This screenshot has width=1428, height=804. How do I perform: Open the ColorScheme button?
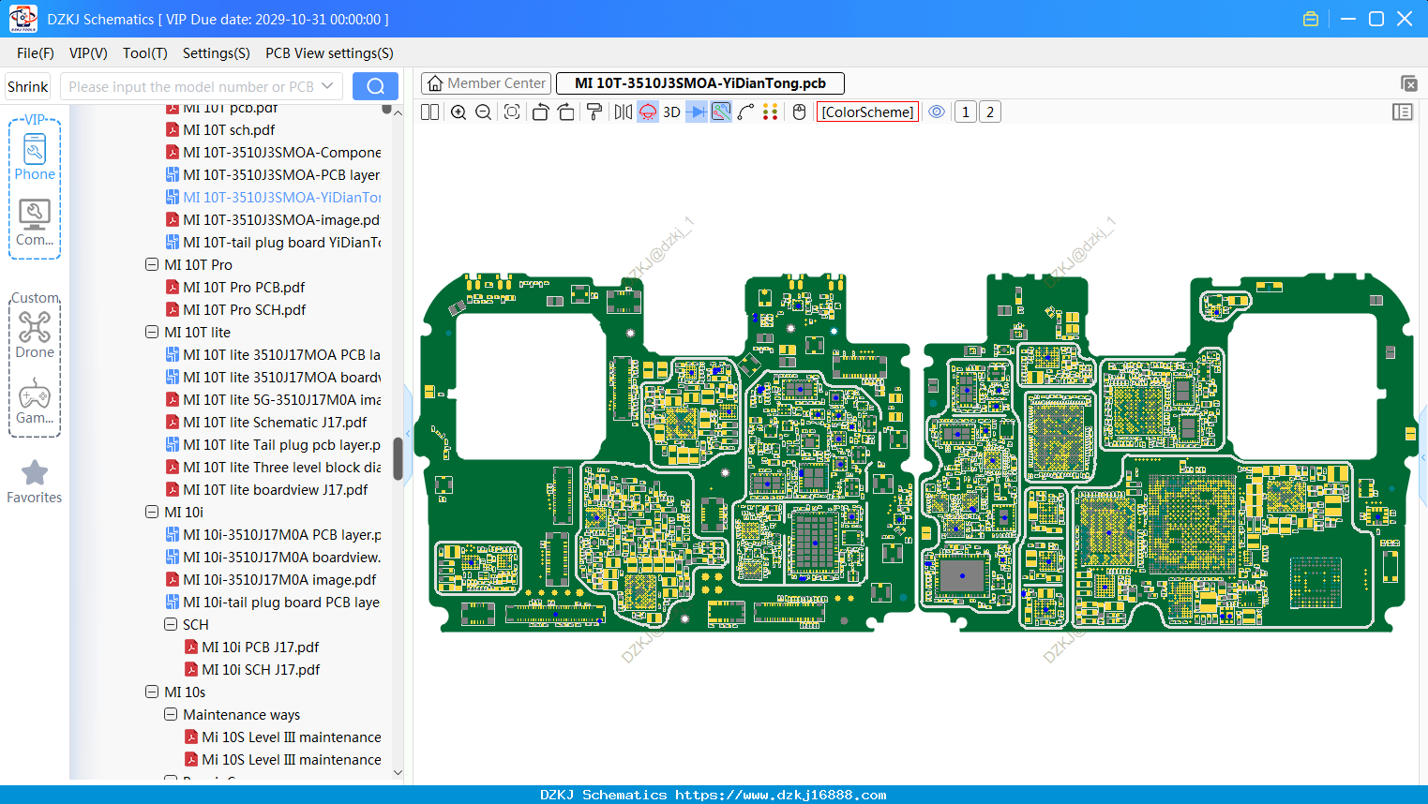pos(867,112)
